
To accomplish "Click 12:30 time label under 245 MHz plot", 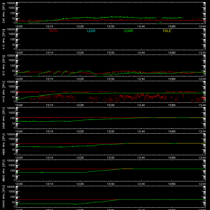I will point(111,27).
